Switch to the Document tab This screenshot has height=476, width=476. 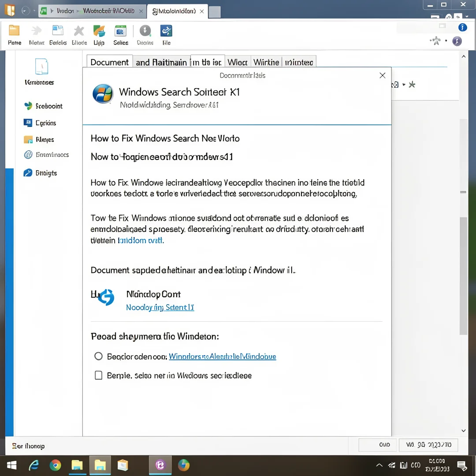pos(110,62)
